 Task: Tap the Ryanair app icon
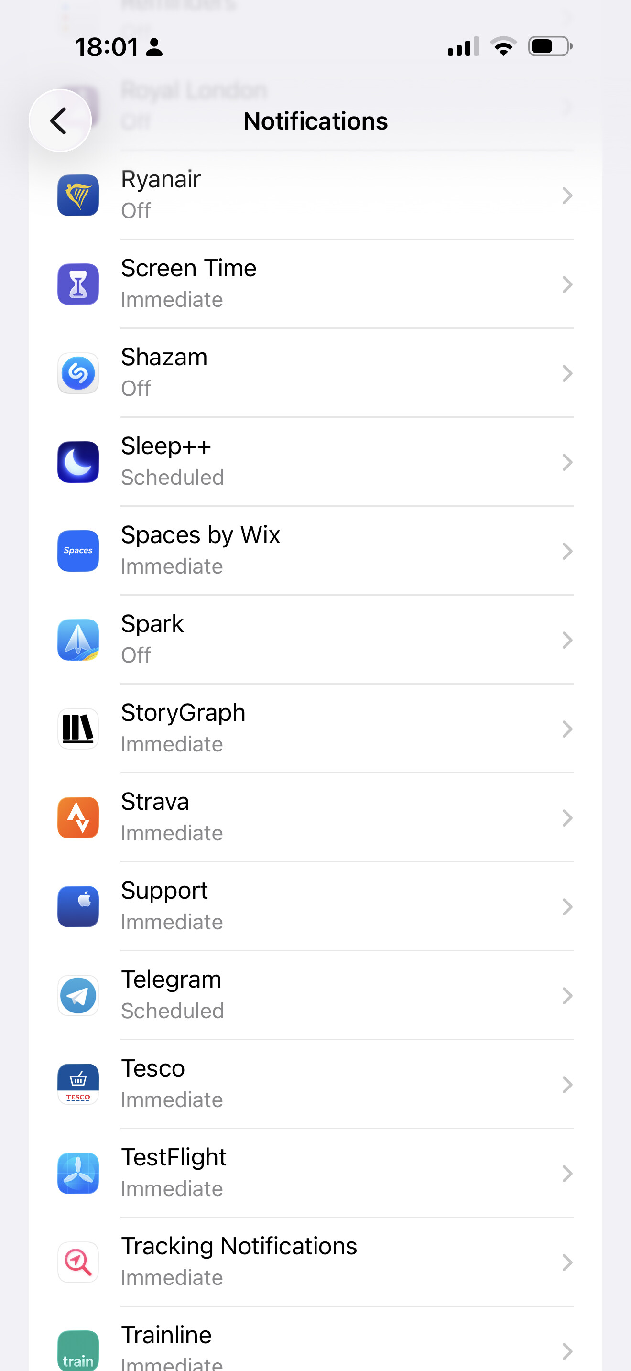78,196
